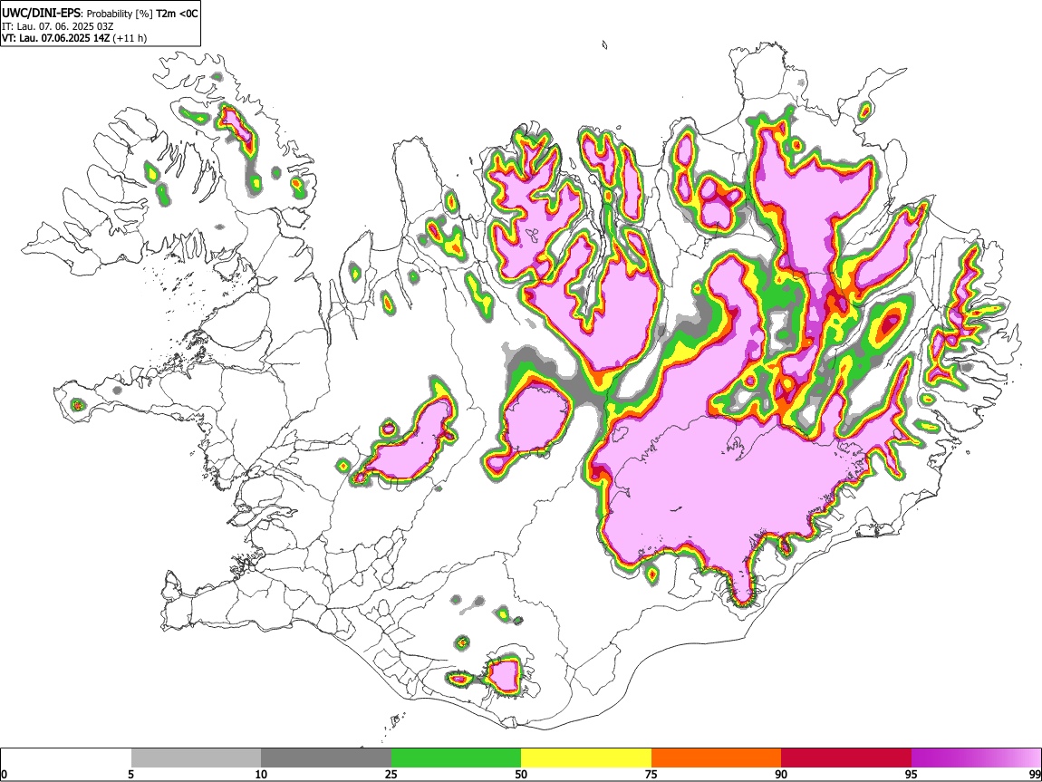Click the white 0–5% legend swatch

66,758
